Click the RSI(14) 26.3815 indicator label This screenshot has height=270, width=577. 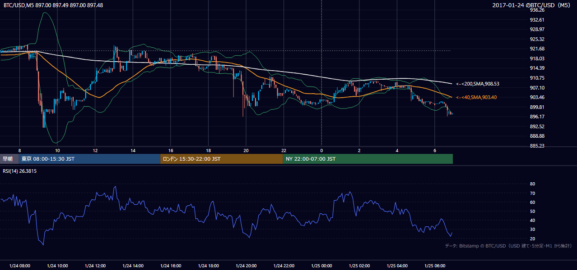[x=20, y=171]
